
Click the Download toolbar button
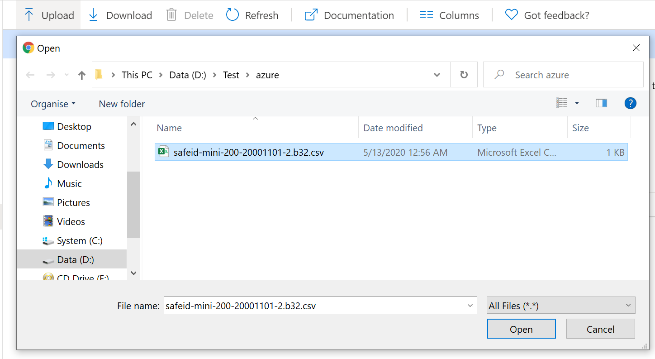(x=120, y=15)
